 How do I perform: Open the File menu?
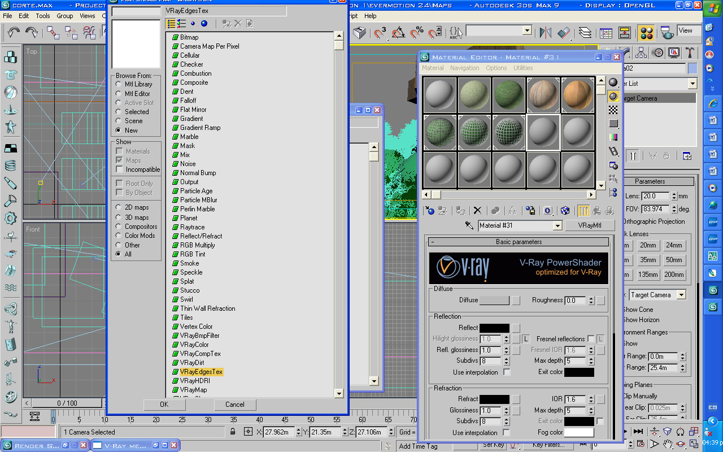8,16
